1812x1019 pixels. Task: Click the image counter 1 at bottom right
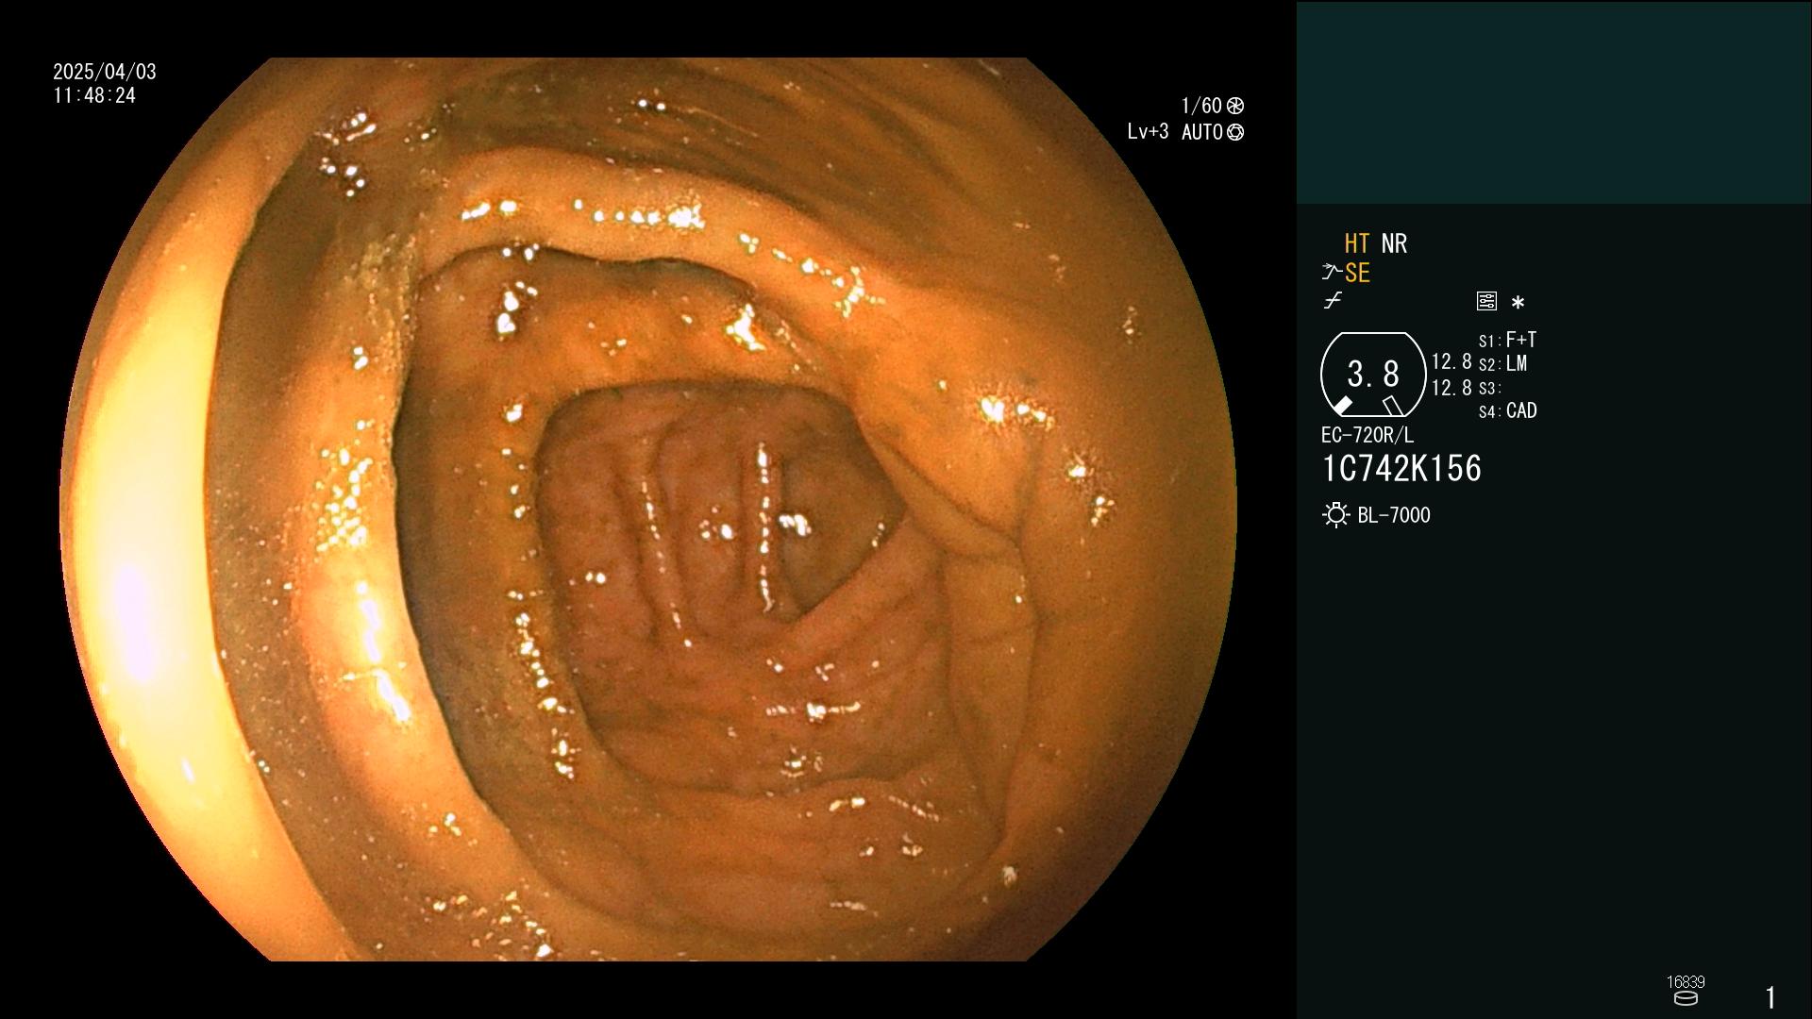click(1770, 997)
